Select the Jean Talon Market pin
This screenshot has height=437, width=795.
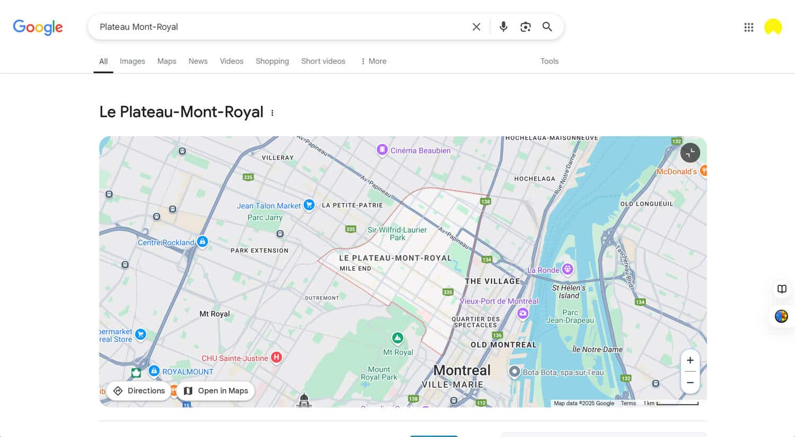point(309,205)
